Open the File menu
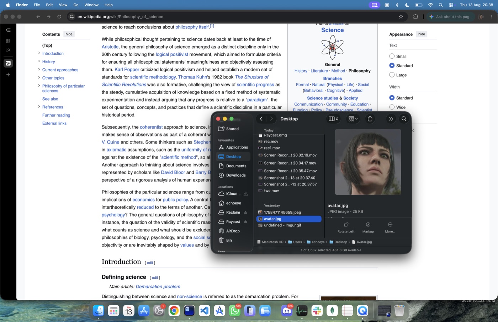The width and height of the screenshot is (498, 322). [37, 5]
